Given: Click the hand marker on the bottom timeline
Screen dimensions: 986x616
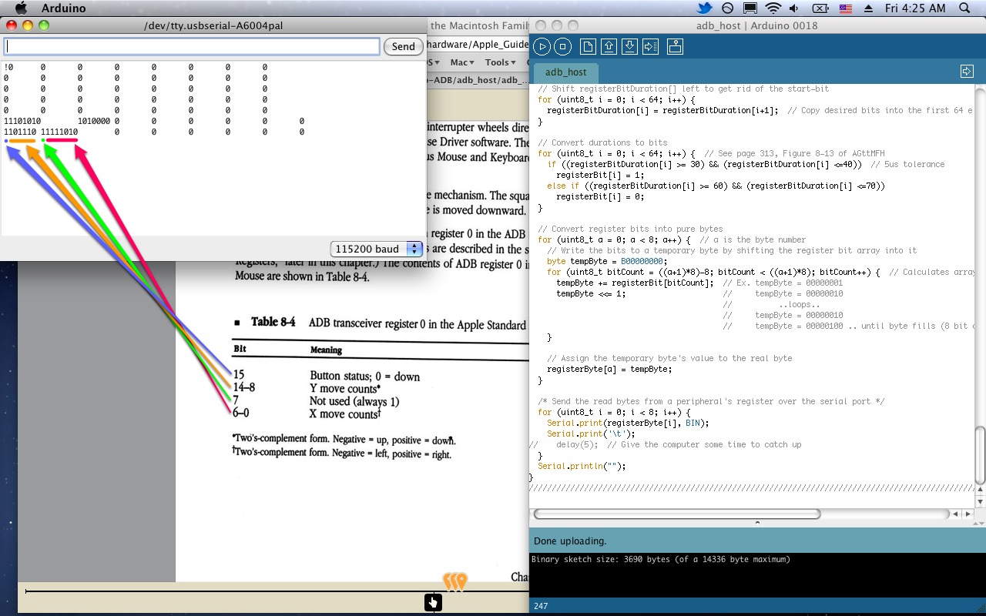Looking at the screenshot, I should click(x=433, y=602).
